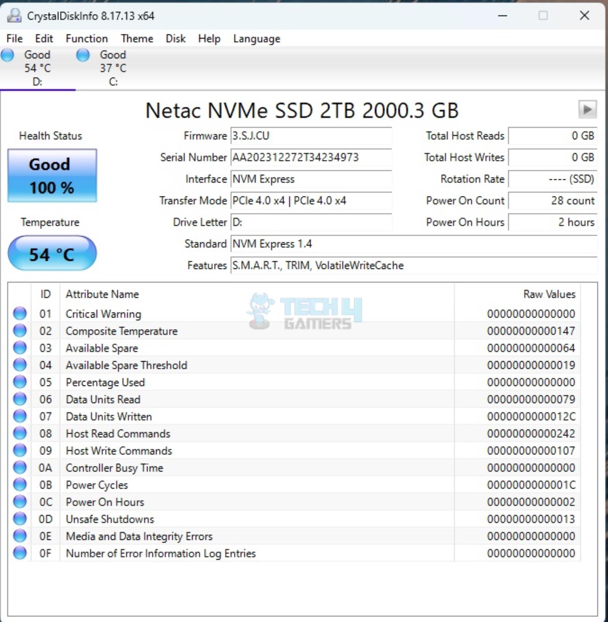
Task: Switch to the C: drive tab
Action: 112,68
